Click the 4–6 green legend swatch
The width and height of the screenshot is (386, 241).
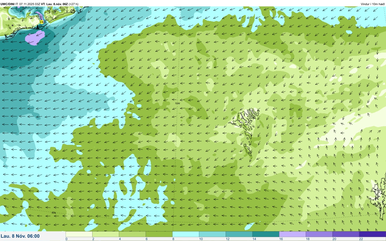(132, 234)
